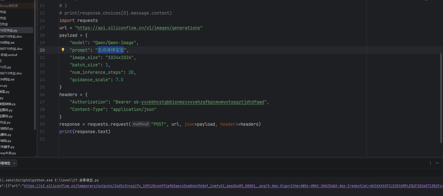The image size is (443, 196).
Task: Open 10日作业.py in the project tree
Action: point(9,30)
